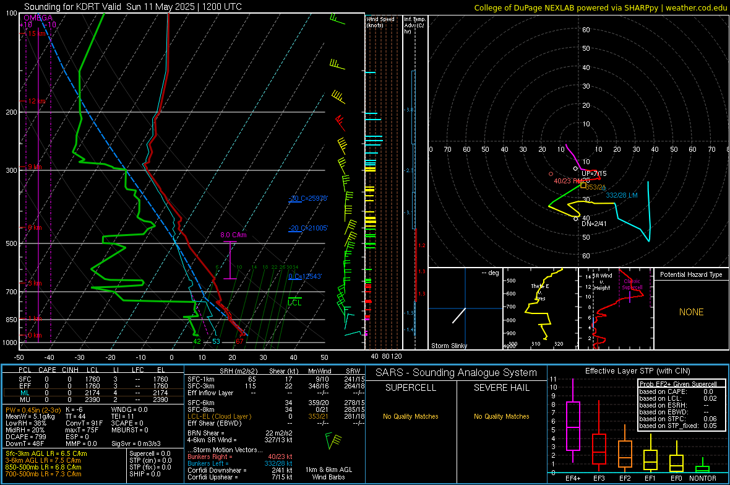Select the SFC-1km SRH value 65
Viewport: 730px width, 485px height.
click(252, 379)
